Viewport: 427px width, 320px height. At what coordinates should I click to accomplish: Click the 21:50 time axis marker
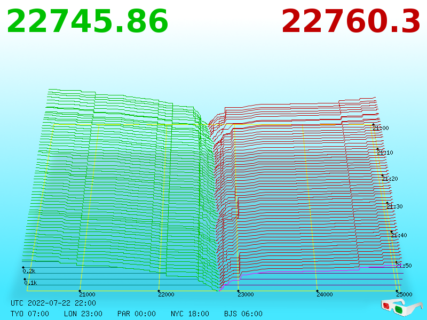tap(404, 266)
